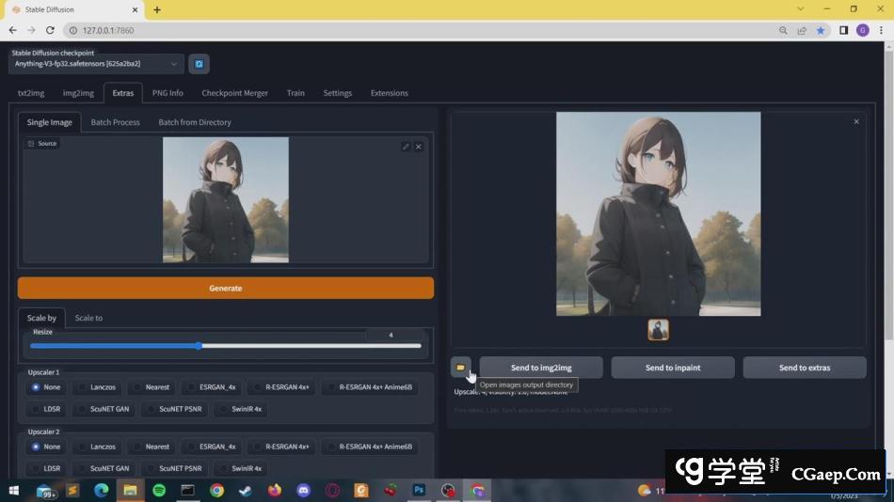Open Spotify from the taskbar
The image size is (894, 502).
(x=159, y=490)
